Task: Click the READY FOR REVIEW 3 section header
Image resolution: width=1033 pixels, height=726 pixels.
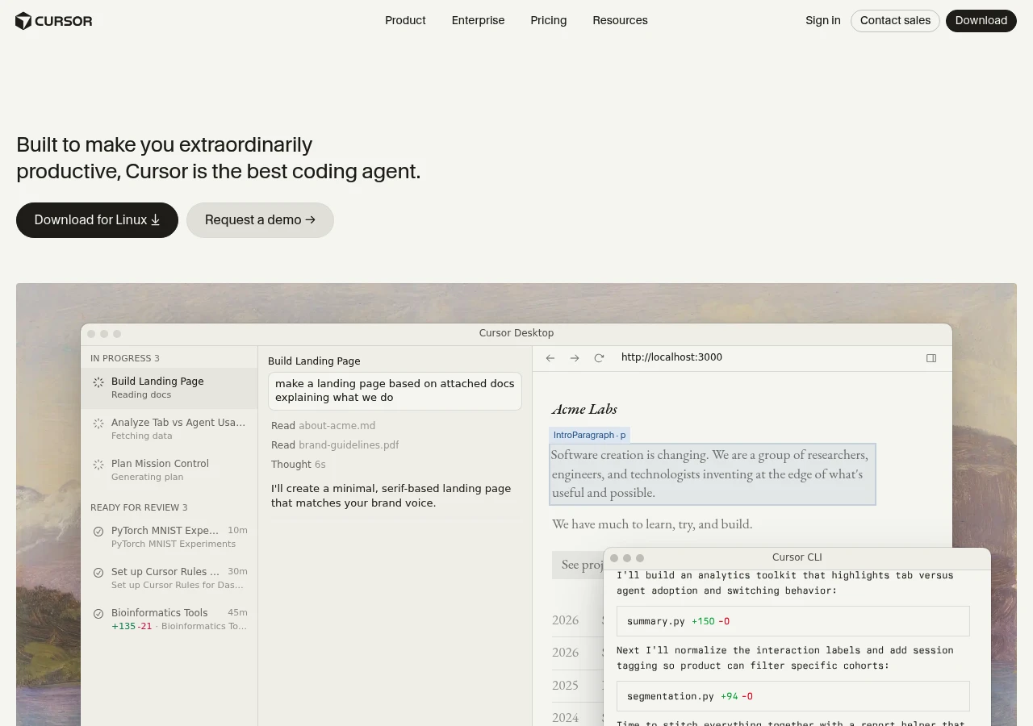Action: coord(139,507)
